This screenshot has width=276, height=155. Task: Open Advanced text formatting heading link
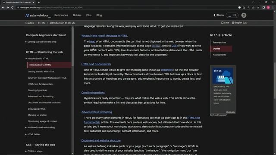coord(97,112)
